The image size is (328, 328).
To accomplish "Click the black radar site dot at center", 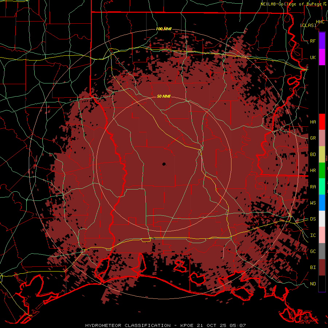I will click(x=164, y=164).
